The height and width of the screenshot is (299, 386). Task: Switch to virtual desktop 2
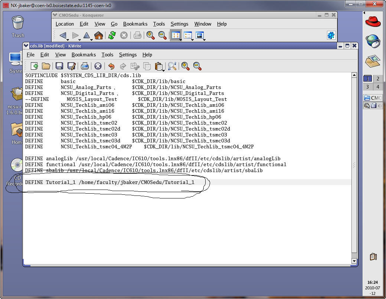378,79
